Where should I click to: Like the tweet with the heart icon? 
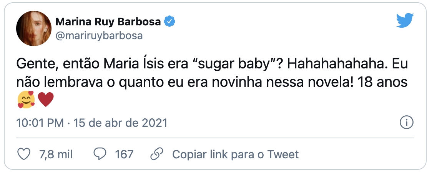tap(25, 154)
